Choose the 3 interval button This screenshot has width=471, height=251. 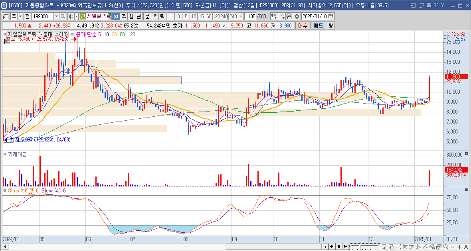click(178, 16)
